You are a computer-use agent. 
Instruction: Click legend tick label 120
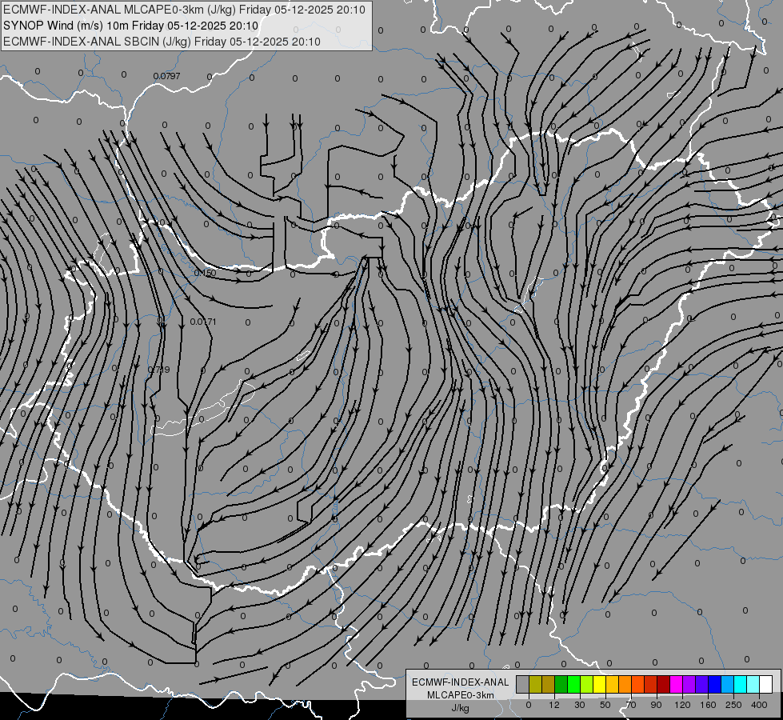coord(682,705)
